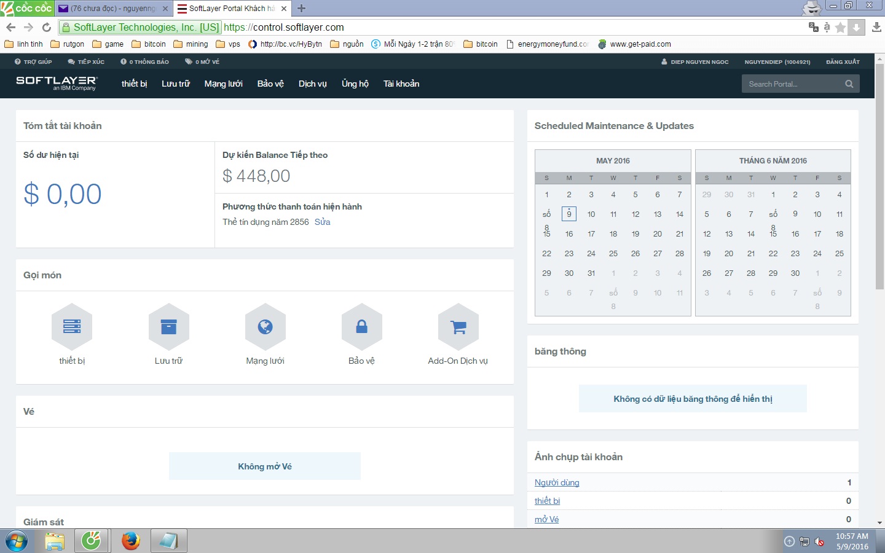Open the energymoneyfund bookmark
The image size is (885, 553).
click(x=548, y=44)
